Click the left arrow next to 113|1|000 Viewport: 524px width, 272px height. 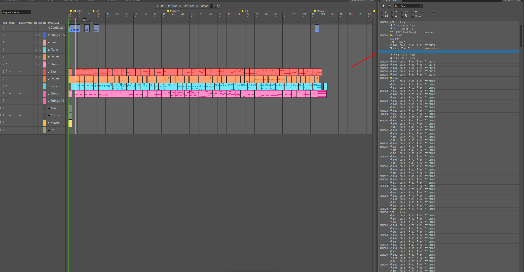click(x=180, y=6)
